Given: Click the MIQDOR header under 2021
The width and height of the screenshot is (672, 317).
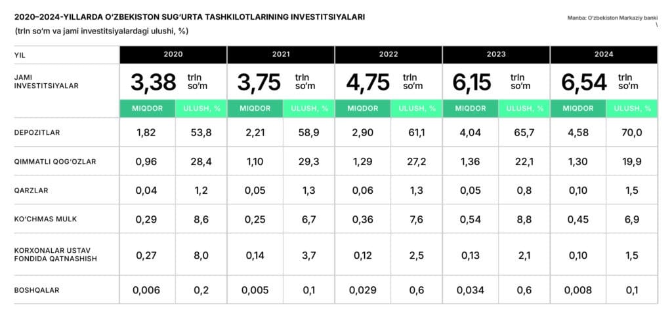Looking at the screenshot, I should click(x=255, y=109).
